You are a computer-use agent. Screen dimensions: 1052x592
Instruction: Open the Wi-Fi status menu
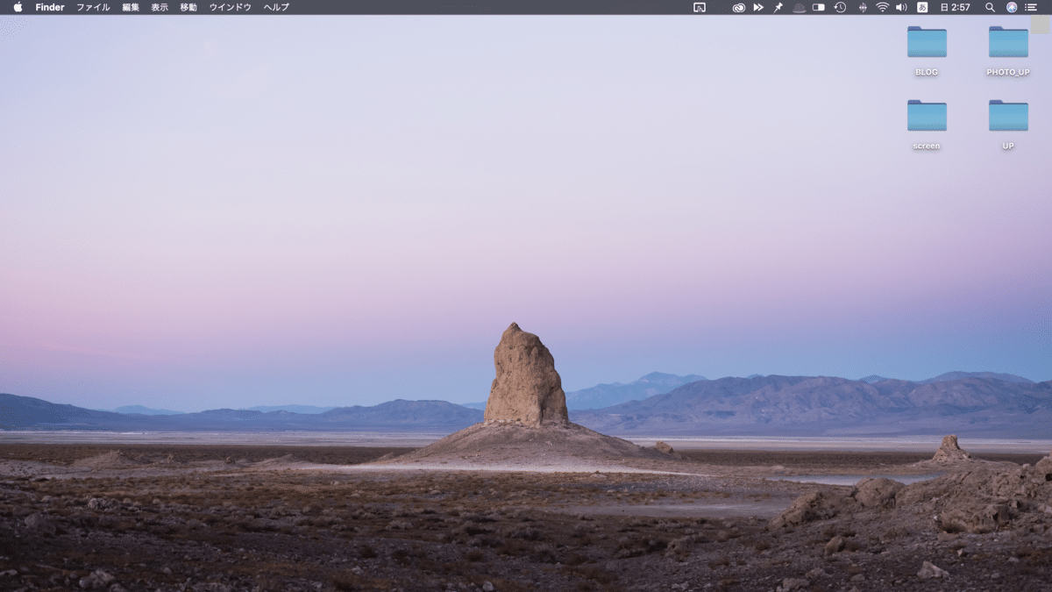point(882,7)
